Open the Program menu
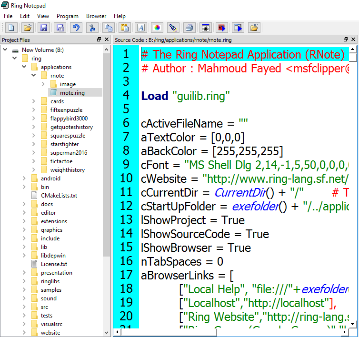 tap(68, 16)
